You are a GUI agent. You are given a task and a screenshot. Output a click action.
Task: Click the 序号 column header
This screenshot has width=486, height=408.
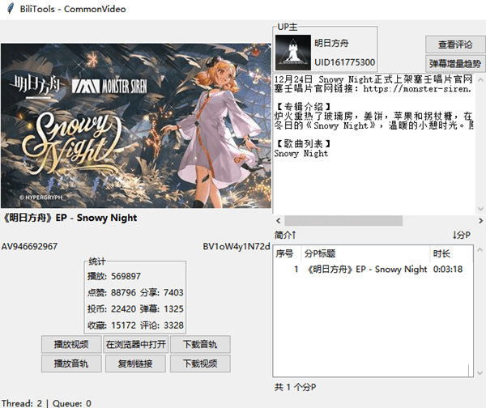point(284,253)
